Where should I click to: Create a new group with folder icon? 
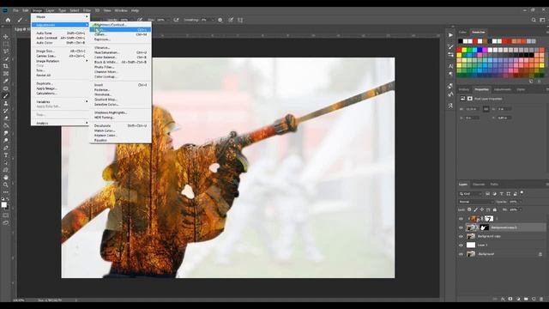[526, 299]
